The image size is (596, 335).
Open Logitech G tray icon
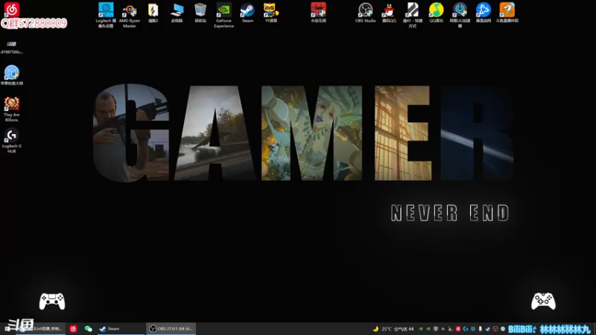tap(466, 329)
